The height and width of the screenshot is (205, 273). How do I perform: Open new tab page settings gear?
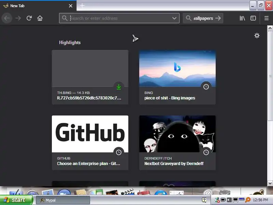(257, 36)
